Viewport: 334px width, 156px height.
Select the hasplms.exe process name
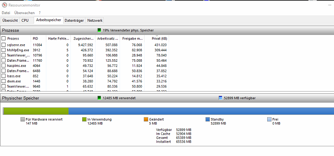tap(17, 65)
